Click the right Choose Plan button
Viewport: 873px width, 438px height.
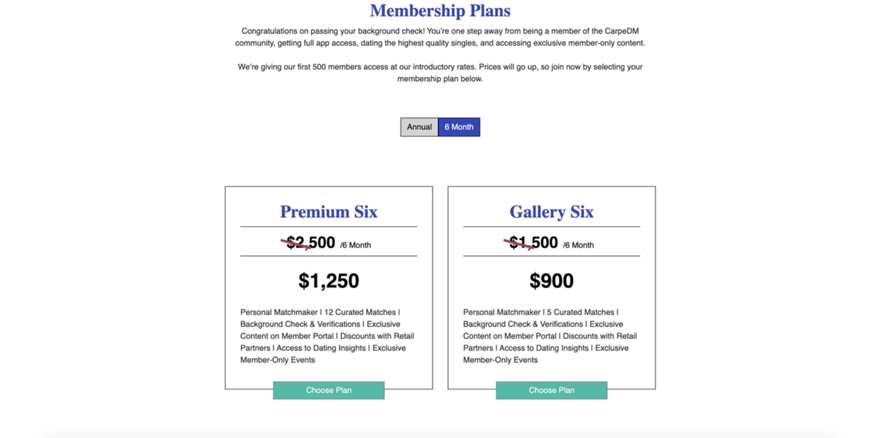coord(551,390)
